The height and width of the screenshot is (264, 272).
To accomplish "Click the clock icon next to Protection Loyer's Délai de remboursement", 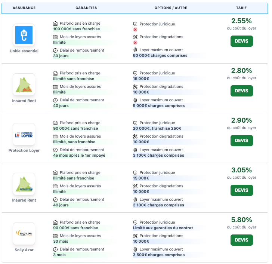I will 55,150.
